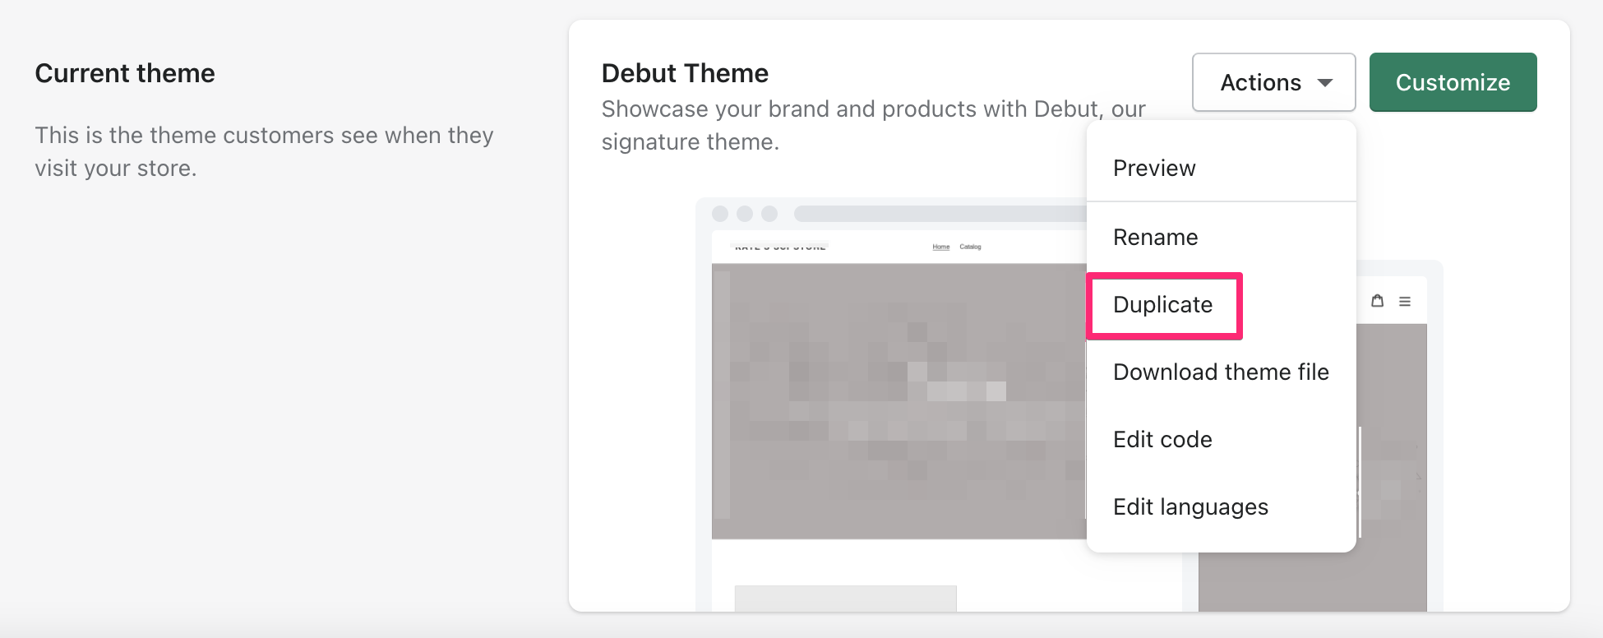Click the shopping bag icon in mobile preview
This screenshot has width=1603, height=638.
tap(1378, 301)
